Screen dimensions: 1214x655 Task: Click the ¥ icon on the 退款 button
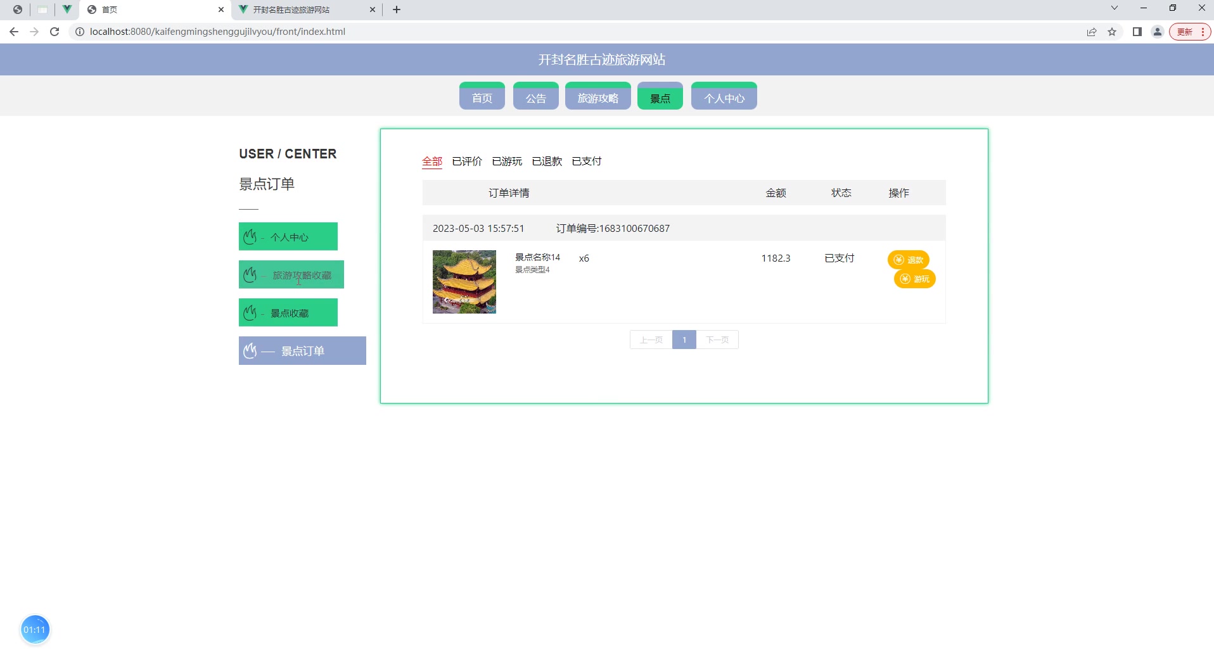(900, 260)
